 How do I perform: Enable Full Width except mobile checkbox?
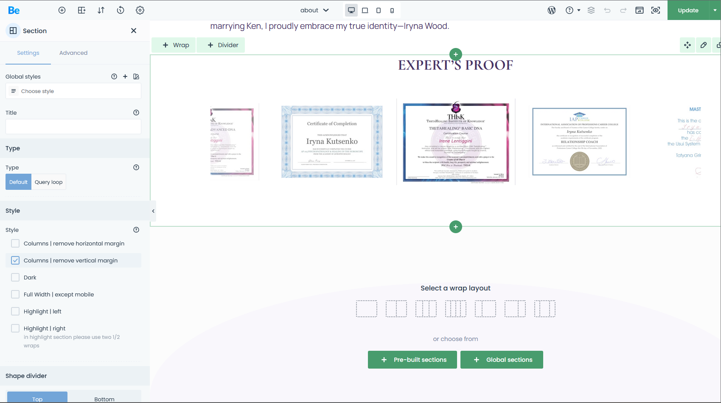tap(15, 294)
